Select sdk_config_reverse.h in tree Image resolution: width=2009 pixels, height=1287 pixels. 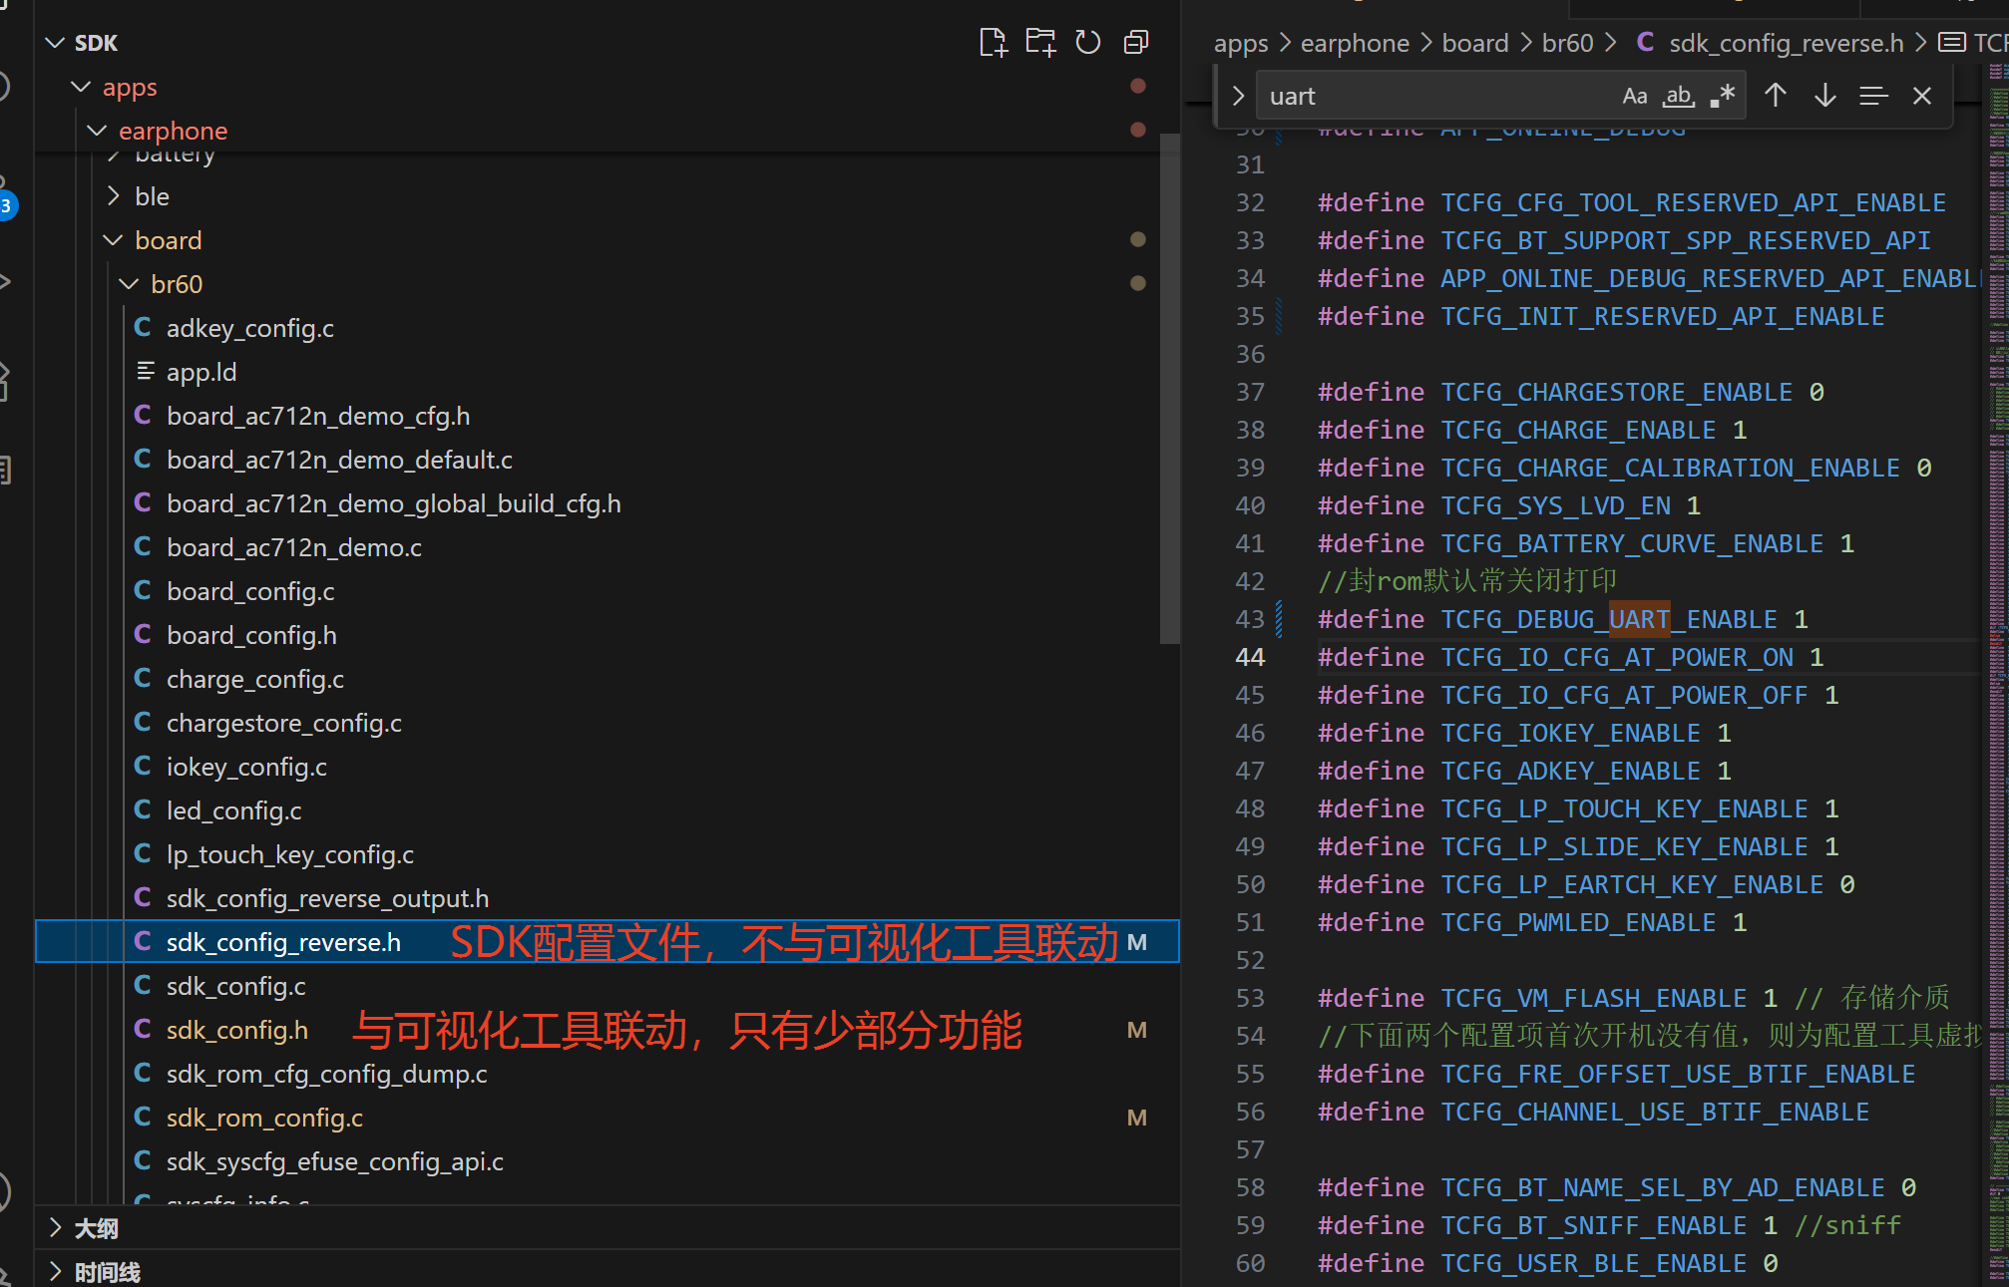pyautogui.click(x=606, y=942)
